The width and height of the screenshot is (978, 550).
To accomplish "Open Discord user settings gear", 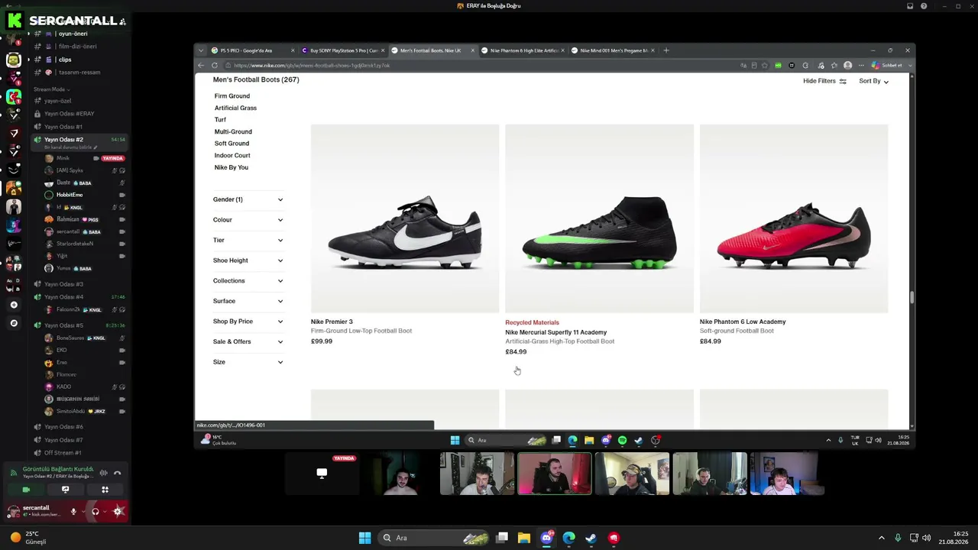I will pyautogui.click(x=118, y=511).
